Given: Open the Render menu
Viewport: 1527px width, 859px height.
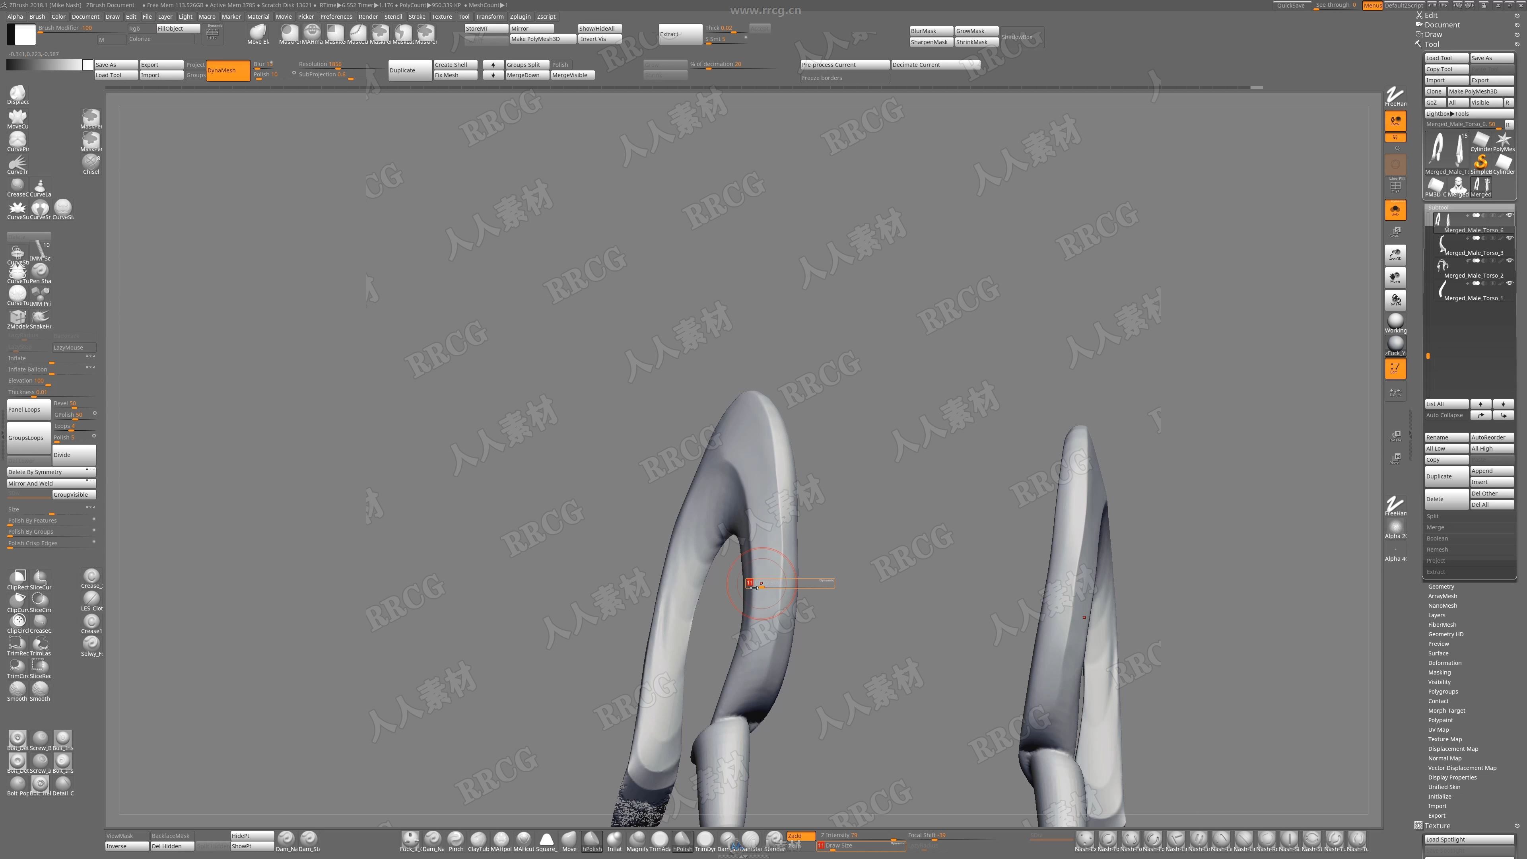Looking at the screenshot, I should coord(366,16).
